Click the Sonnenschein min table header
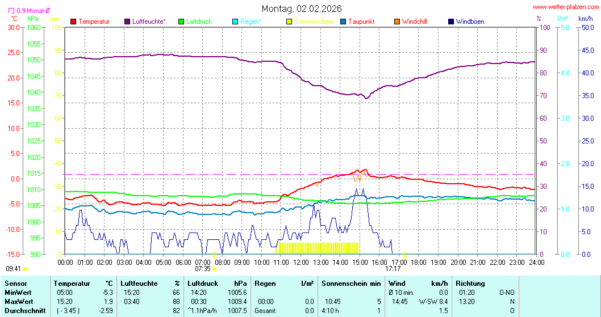The width and height of the screenshot is (601, 317). [351, 283]
